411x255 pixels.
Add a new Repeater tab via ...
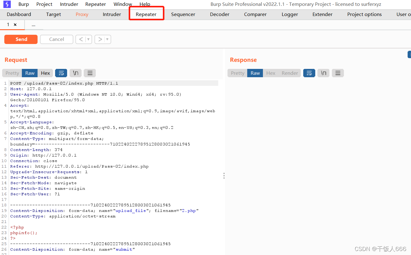pos(34,25)
